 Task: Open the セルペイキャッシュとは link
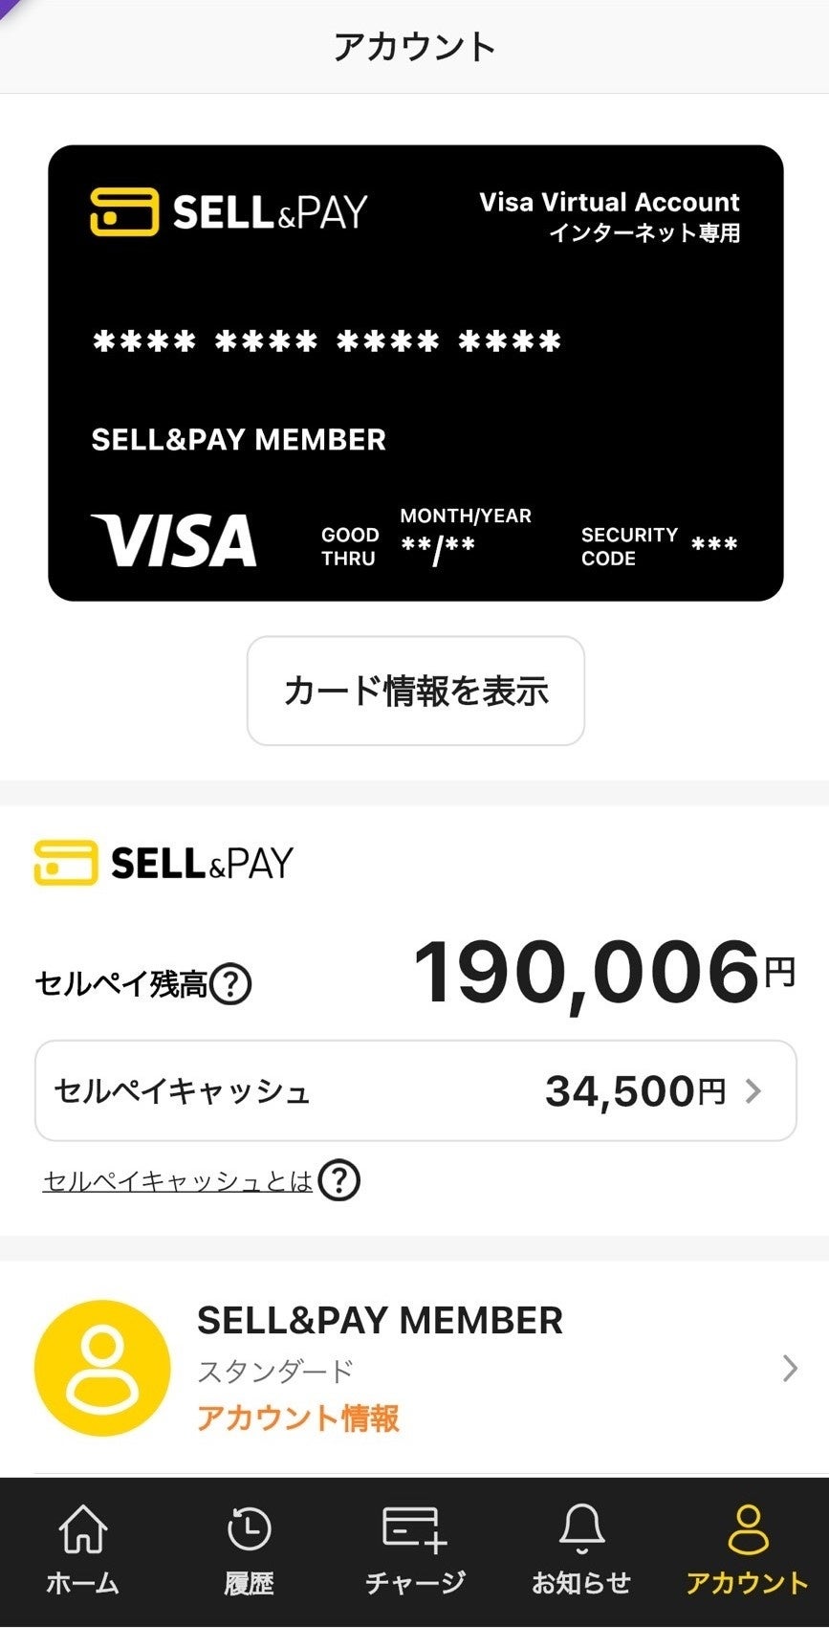[x=178, y=1181]
